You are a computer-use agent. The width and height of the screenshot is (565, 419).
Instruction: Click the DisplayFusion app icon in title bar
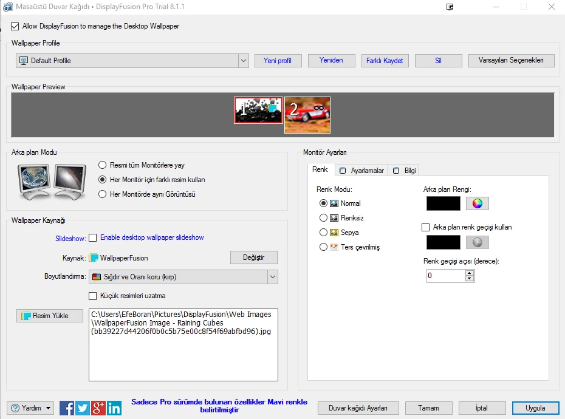pos(7,7)
